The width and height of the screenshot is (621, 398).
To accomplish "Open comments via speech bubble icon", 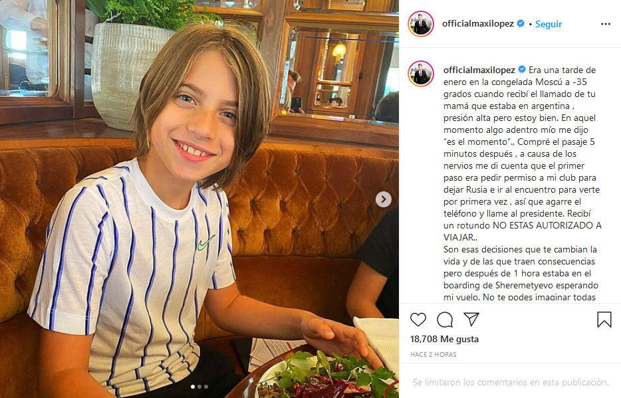I will point(445,320).
